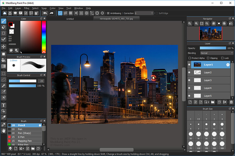Viewport: 235px width, 156px height.
Task: Select the Move tool
Action: tap(4, 46)
